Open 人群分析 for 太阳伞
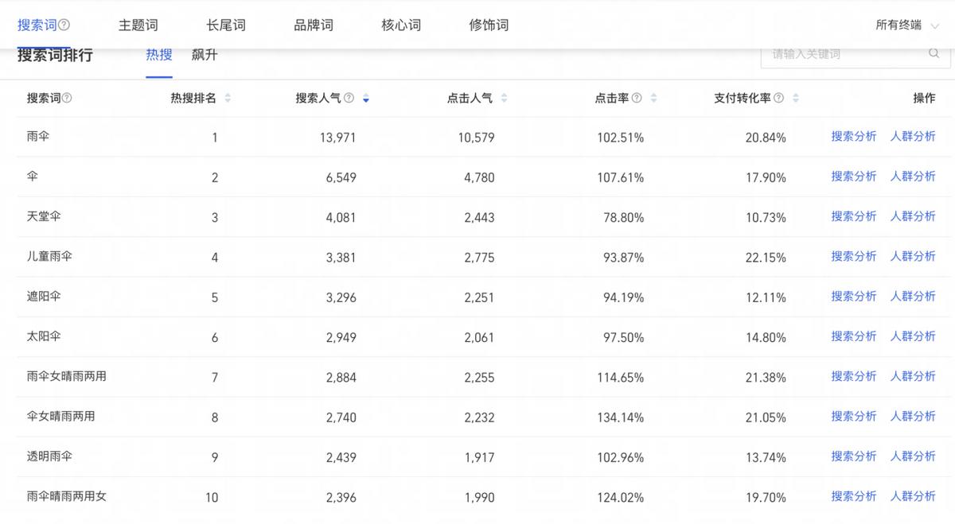955x524 pixels. [913, 336]
